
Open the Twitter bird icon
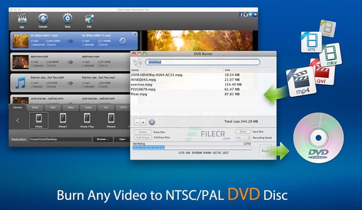[x=250, y=15]
